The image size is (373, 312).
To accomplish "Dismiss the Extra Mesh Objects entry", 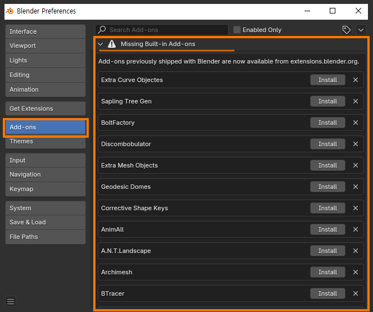I will [356, 165].
